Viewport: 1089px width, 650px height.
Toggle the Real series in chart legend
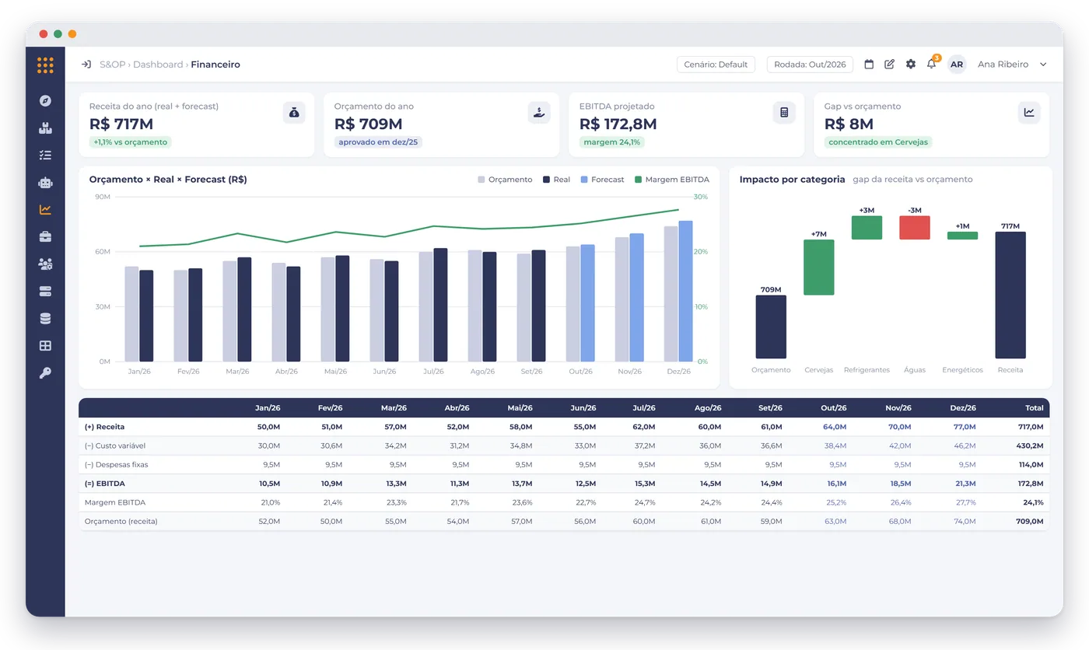point(557,180)
